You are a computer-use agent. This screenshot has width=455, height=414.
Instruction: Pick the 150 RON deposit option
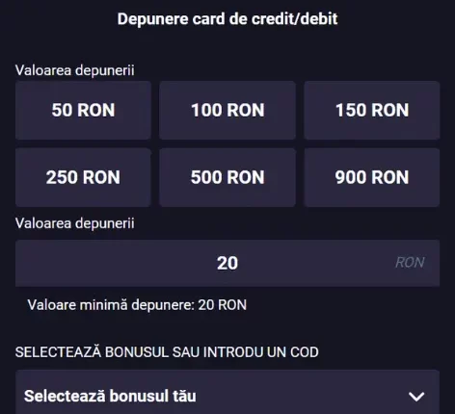(x=372, y=110)
